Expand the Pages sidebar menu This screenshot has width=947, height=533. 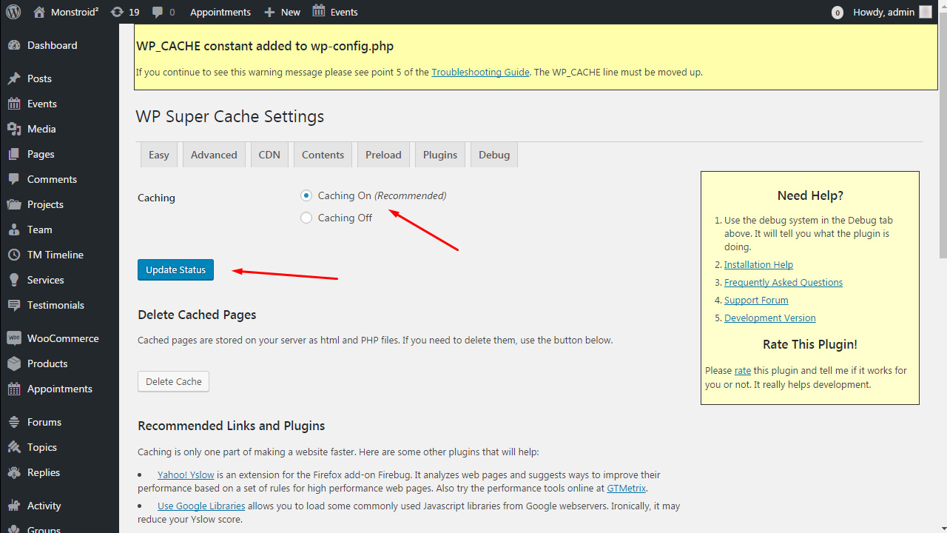[43, 153]
